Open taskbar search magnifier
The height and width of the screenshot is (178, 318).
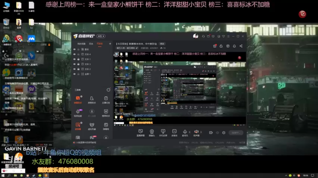[9, 176]
